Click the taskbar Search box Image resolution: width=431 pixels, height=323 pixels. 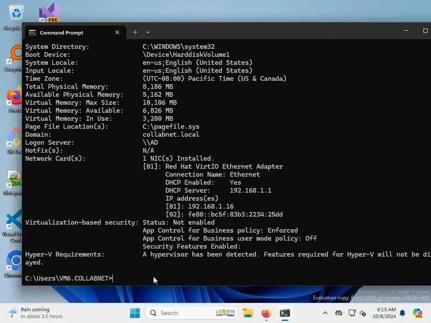192,313
